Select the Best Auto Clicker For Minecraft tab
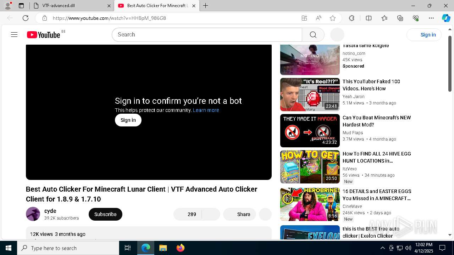This screenshot has height=255, width=454. click(156, 6)
